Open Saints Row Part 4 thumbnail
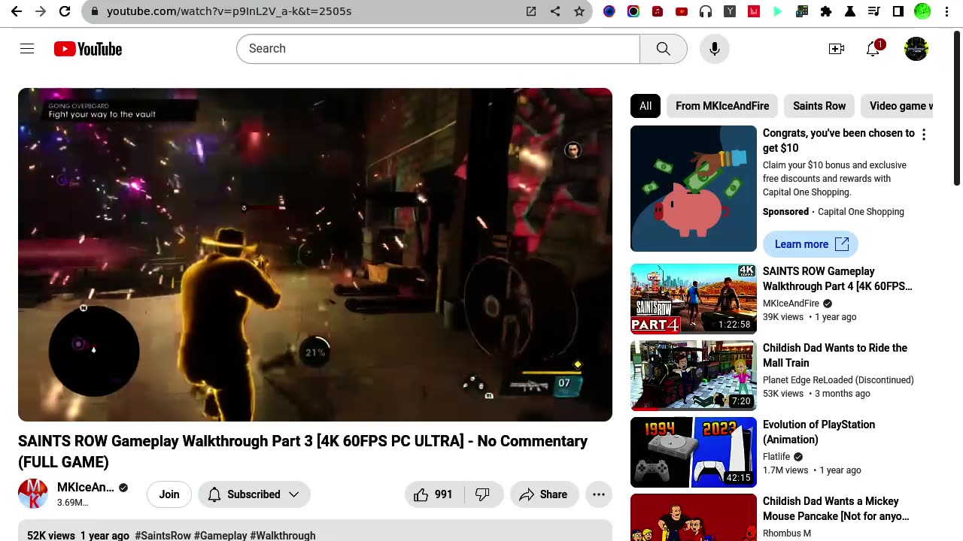Screen dimensions: 963x541 point(694,299)
